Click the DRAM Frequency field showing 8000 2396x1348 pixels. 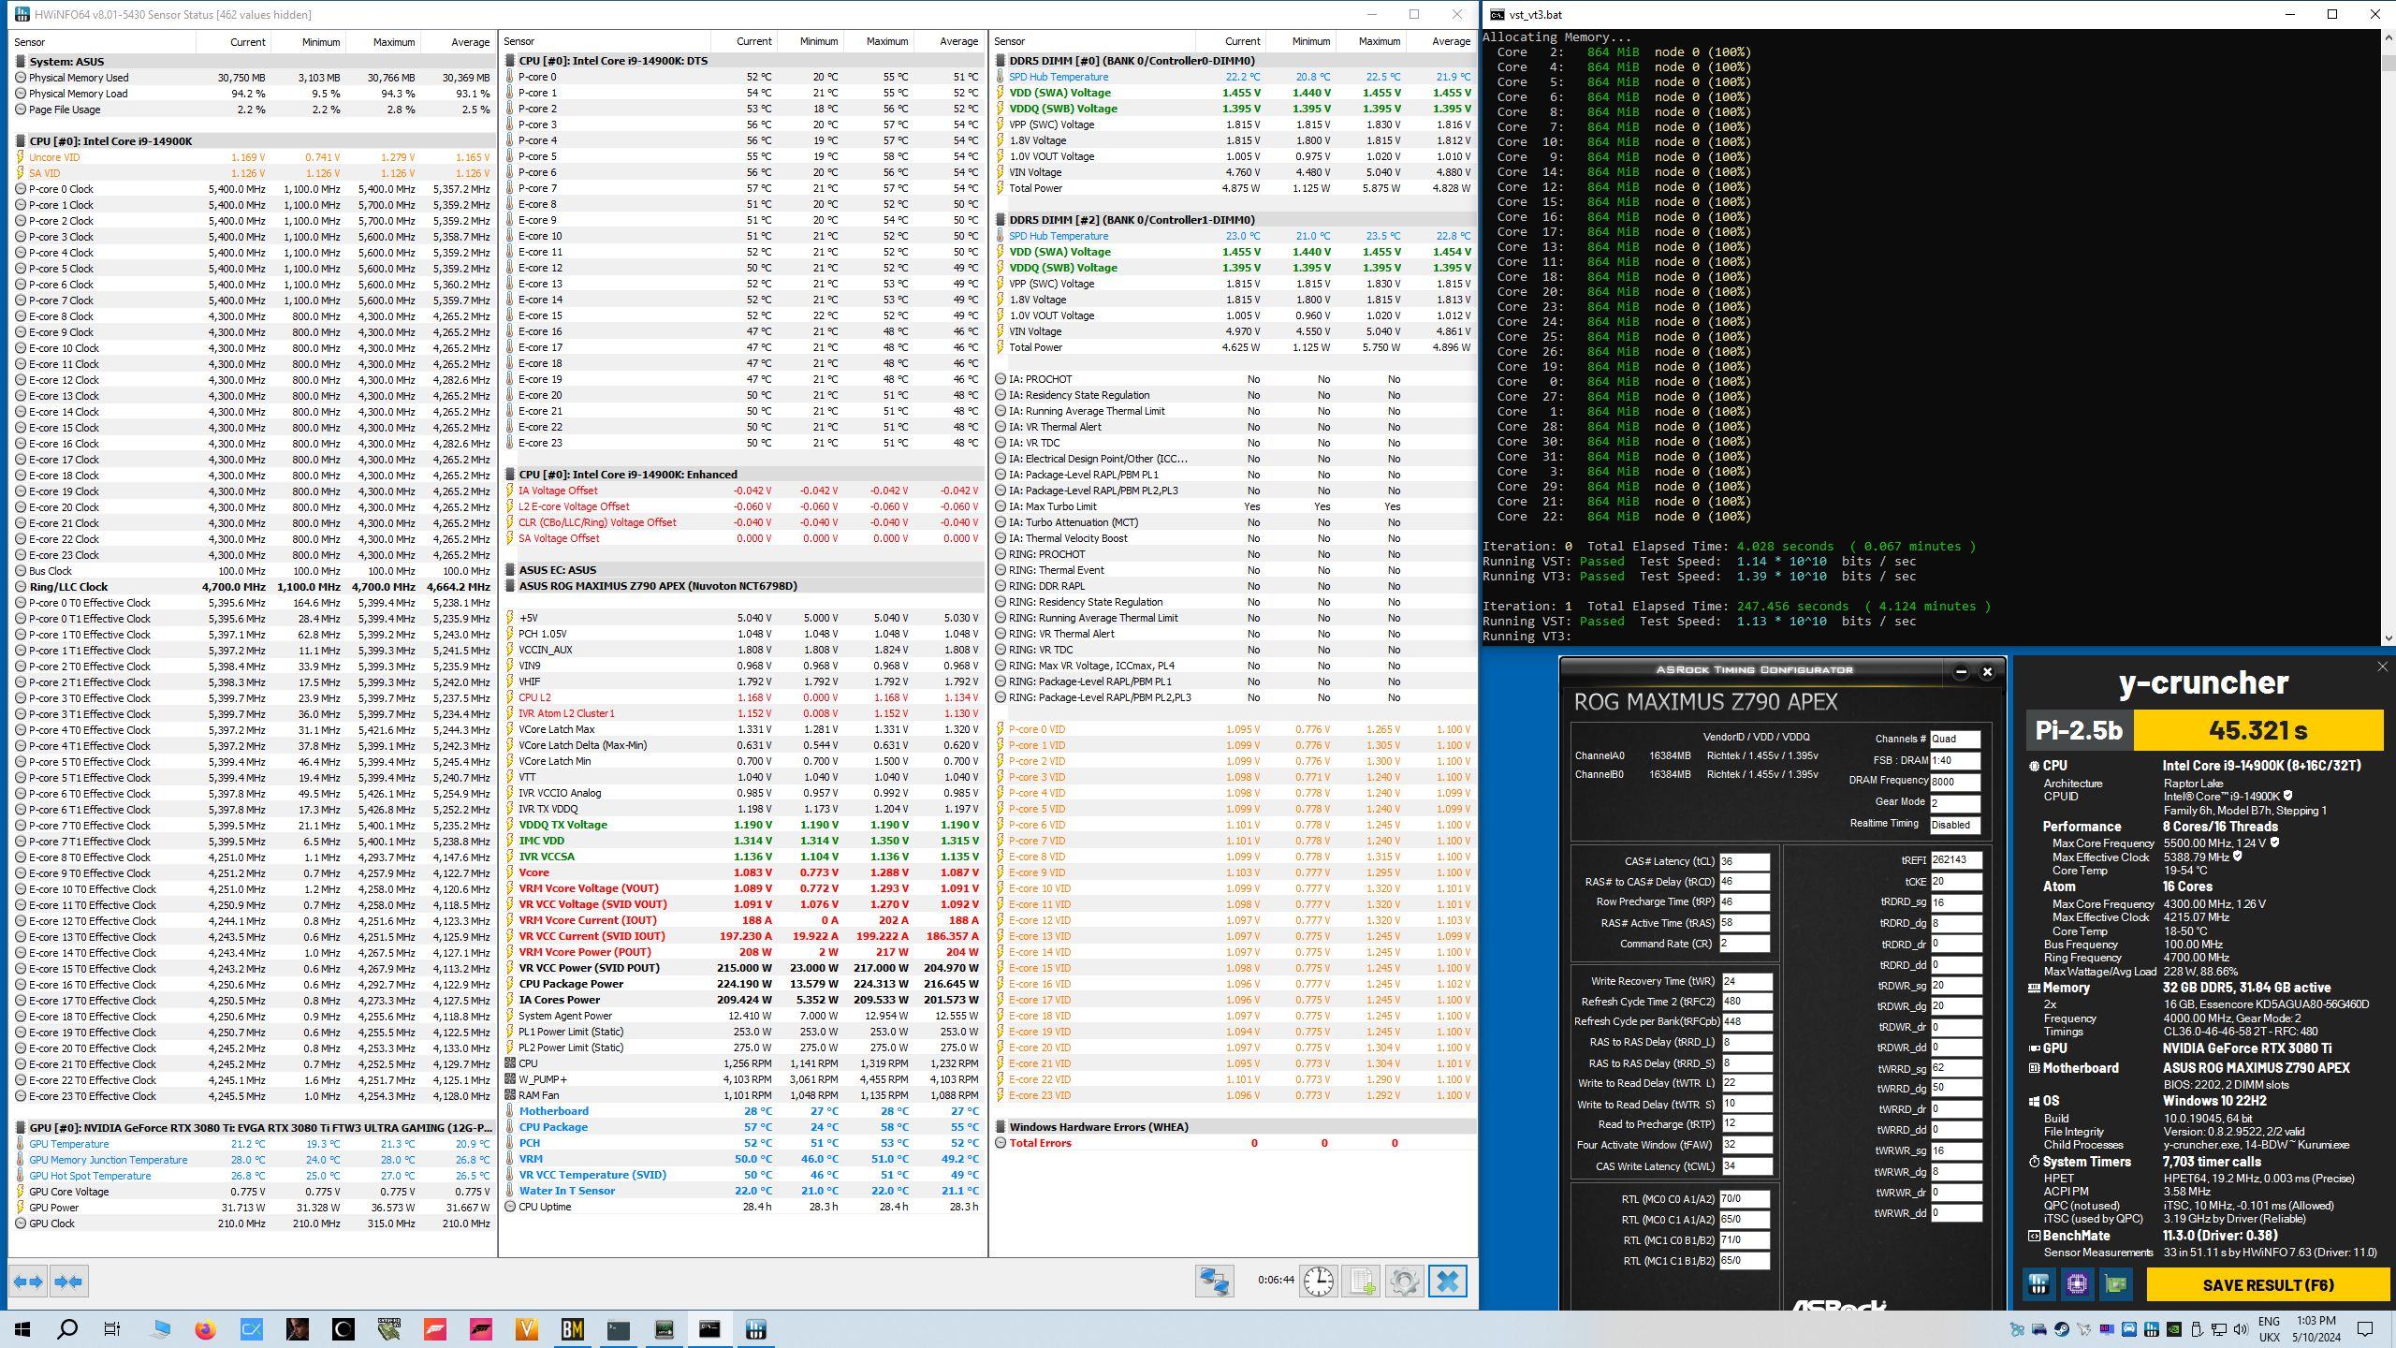tap(1954, 782)
